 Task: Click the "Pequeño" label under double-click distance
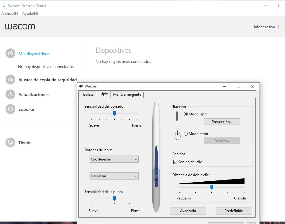pyautogui.click(x=183, y=198)
